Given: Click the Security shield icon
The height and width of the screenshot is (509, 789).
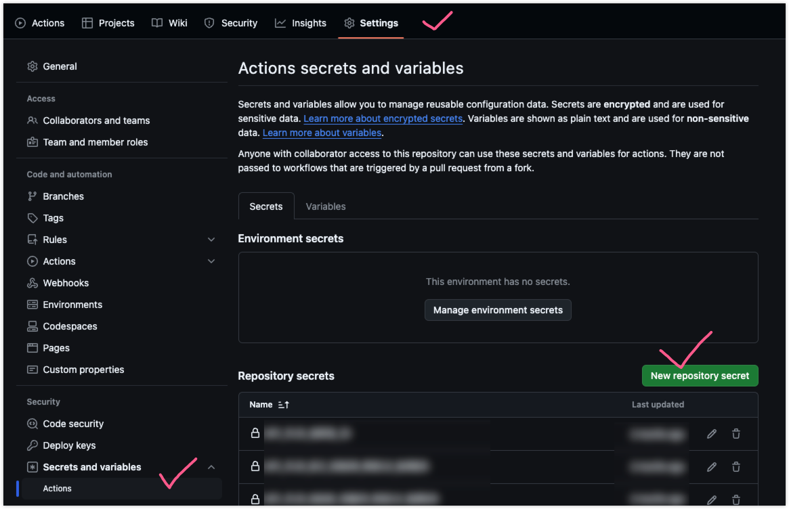Looking at the screenshot, I should tap(209, 23).
